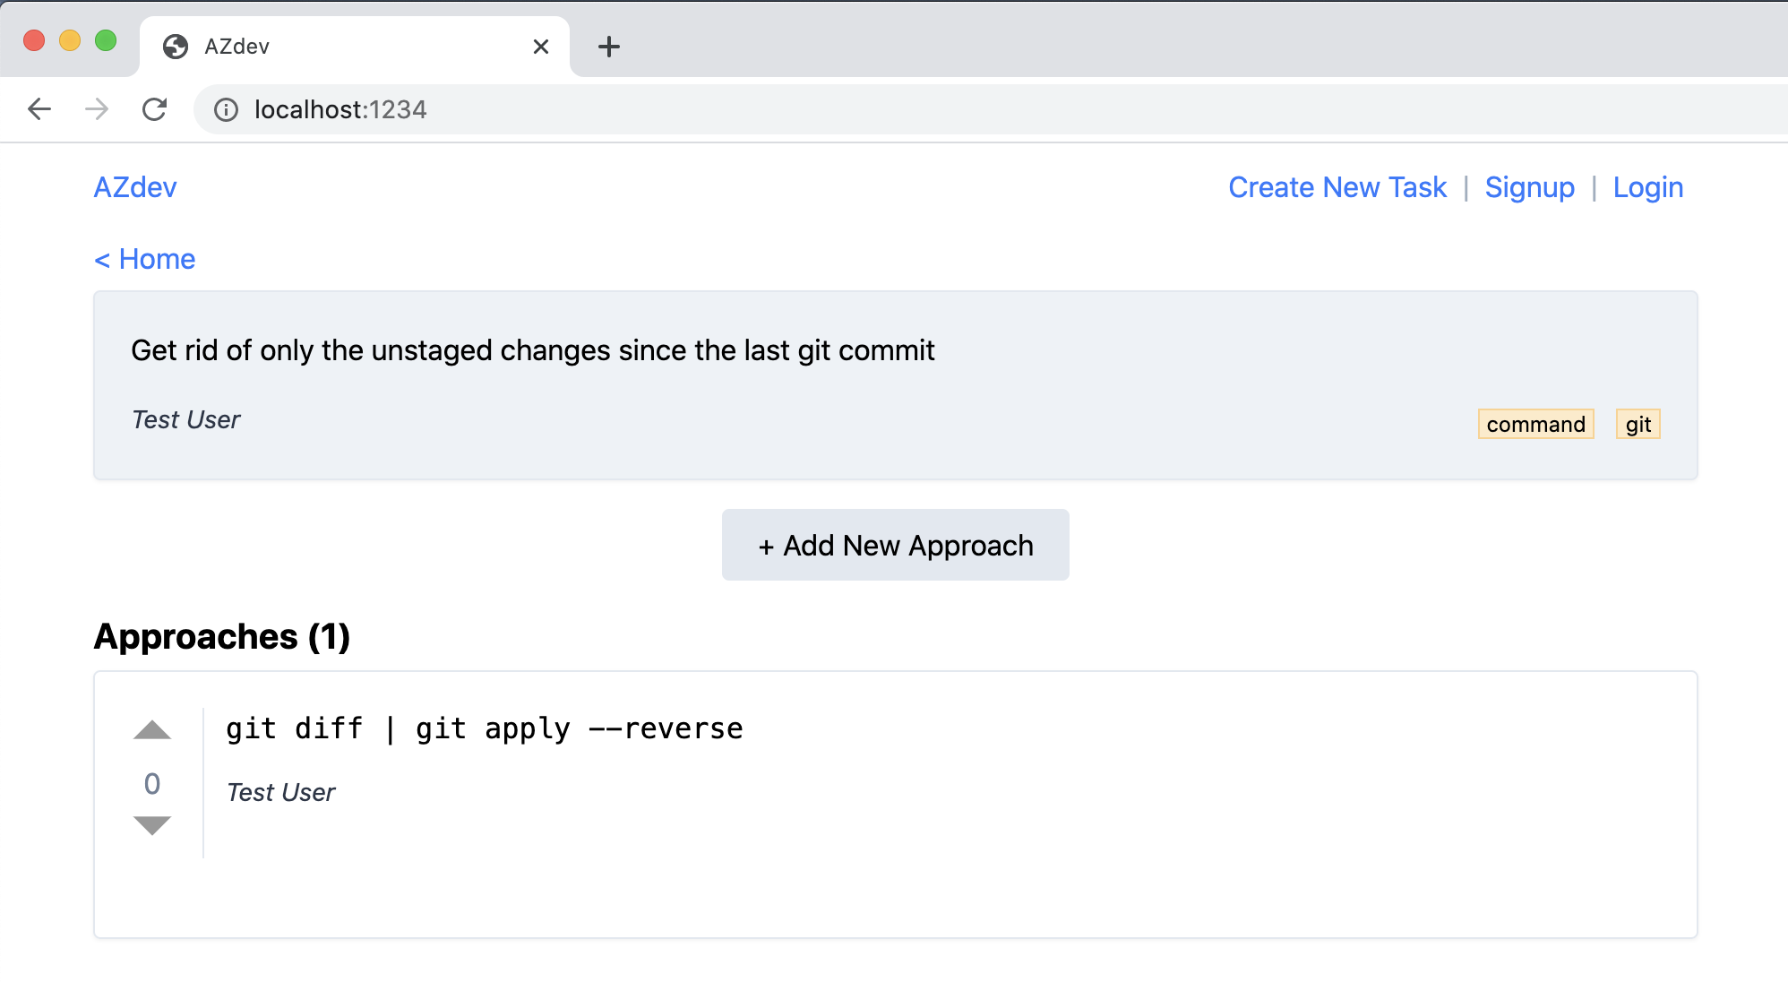Screen dimensions: 1788x982
Task: Open Create New Task link
Action: tap(1337, 187)
